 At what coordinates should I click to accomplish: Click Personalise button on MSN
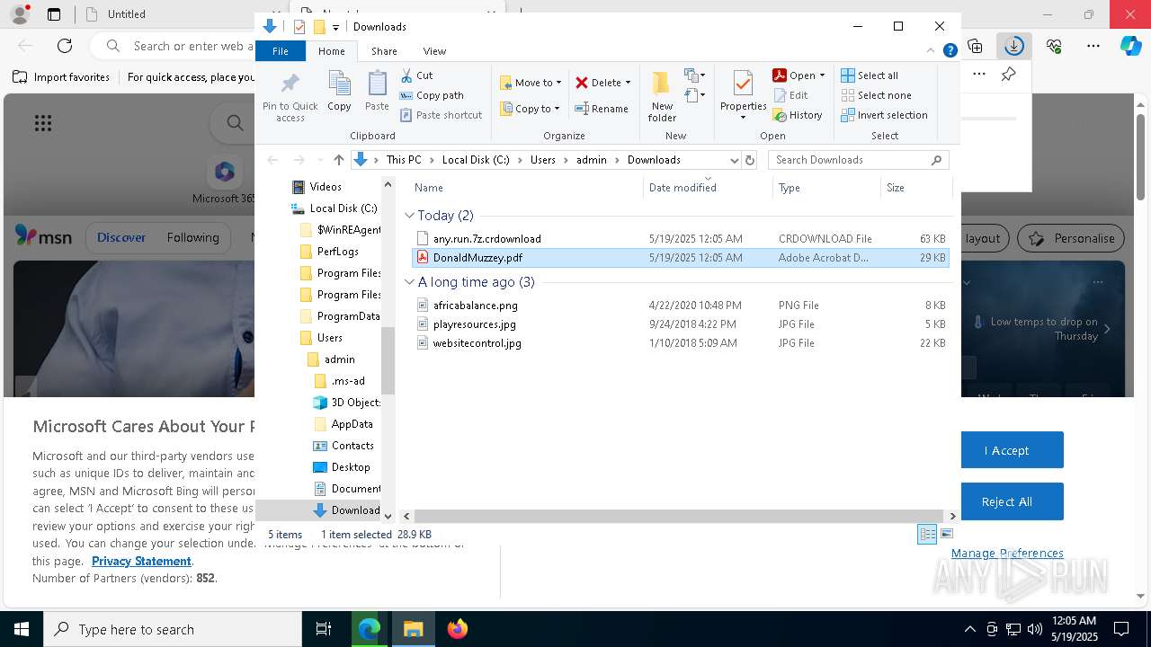(1071, 238)
